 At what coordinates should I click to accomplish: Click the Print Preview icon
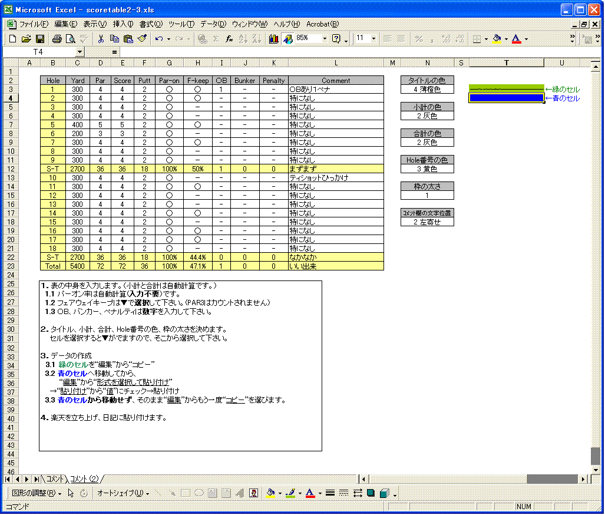[x=70, y=39]
